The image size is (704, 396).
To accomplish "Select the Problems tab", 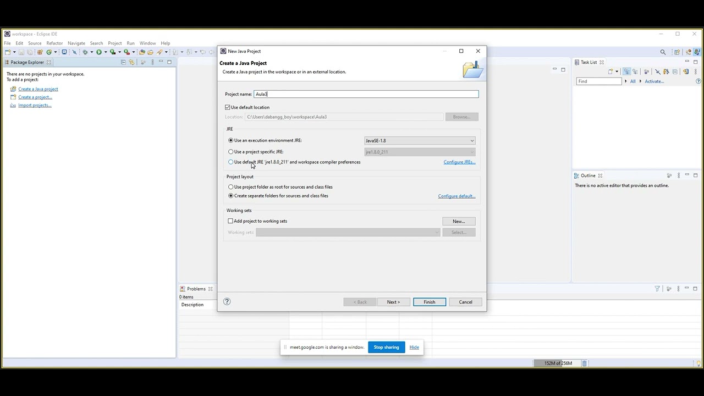I will (196, 289).
